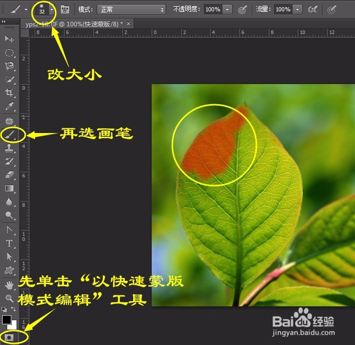
Task: Select the Hand tool
Action: [x=9, y=286]
